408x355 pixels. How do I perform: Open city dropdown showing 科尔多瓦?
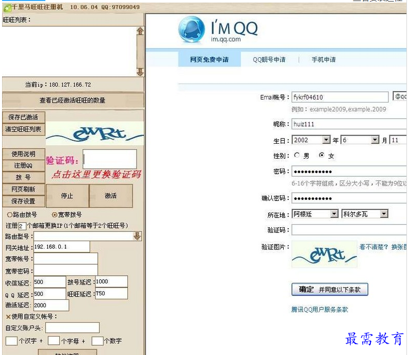(x=384, y=214)
